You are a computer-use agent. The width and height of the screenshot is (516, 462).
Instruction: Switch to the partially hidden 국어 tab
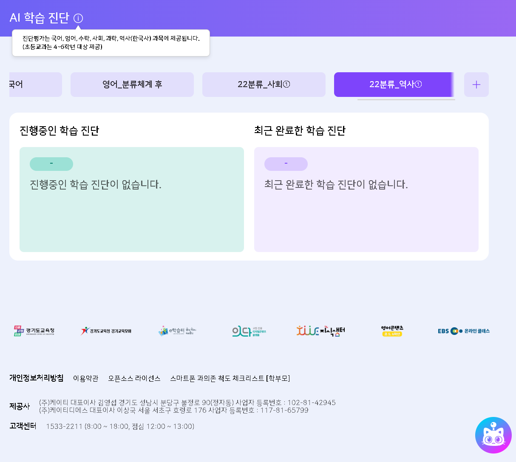pos(35,85)
